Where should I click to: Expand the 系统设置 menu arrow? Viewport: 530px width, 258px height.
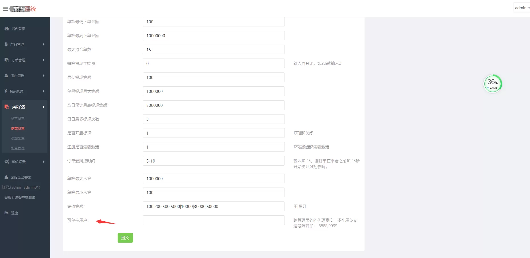44,162
